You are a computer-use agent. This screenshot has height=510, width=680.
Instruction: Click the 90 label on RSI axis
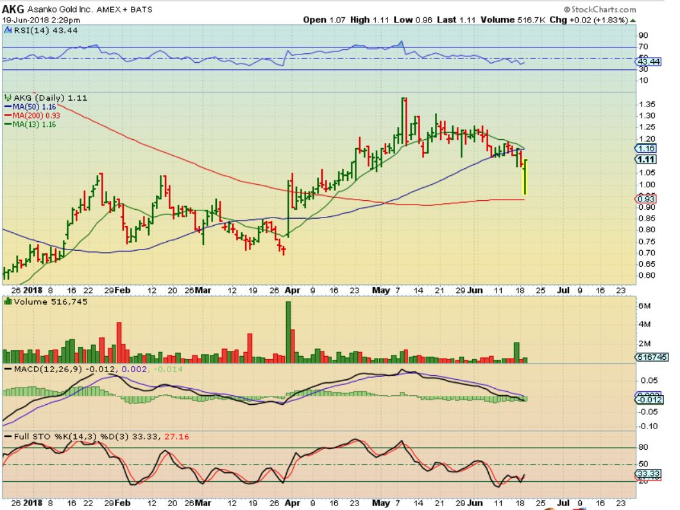click(x=643, y=35)
